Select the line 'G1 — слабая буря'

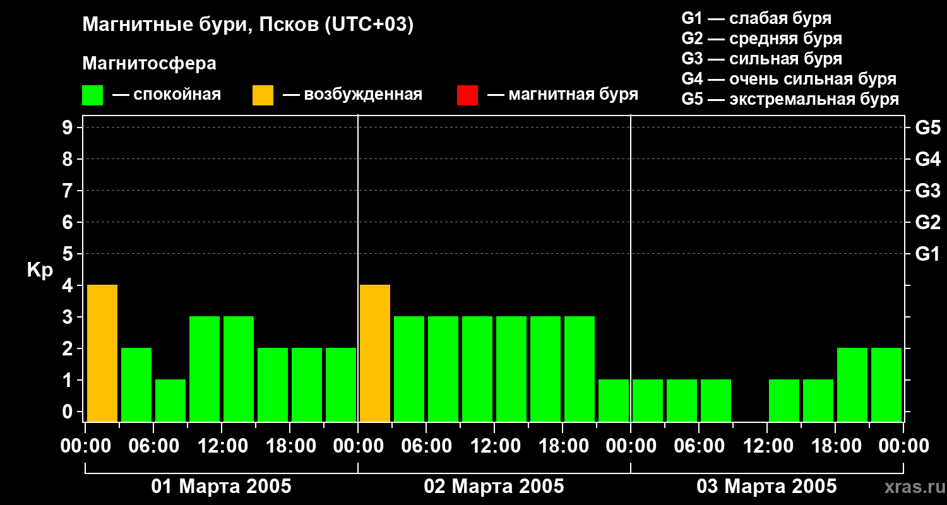click(756, 18)
